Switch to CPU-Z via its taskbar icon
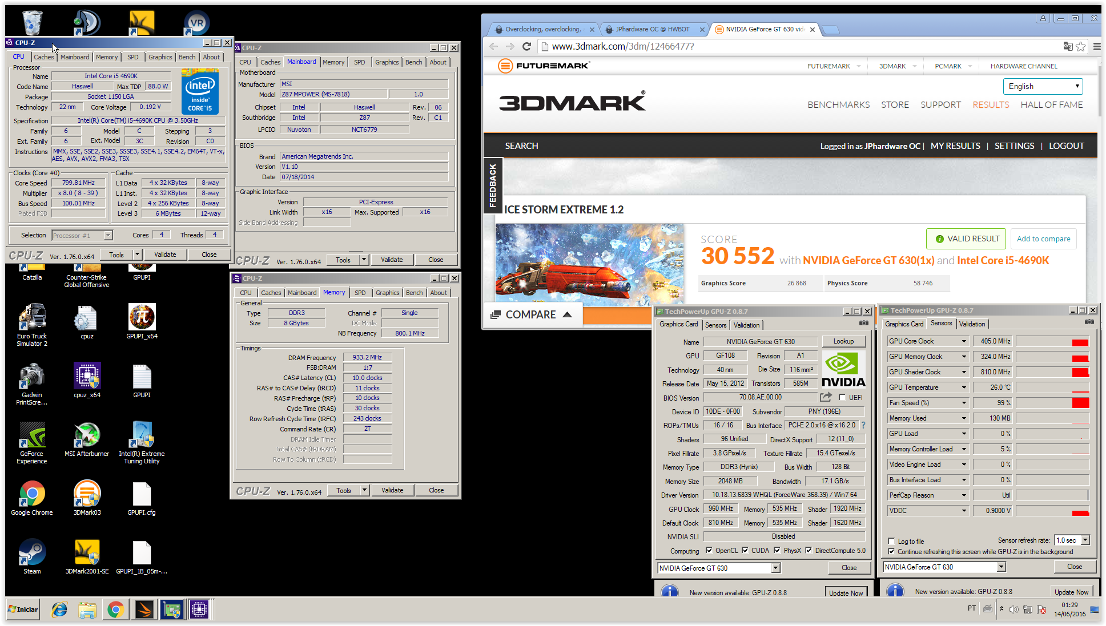The height and width of the screenshot is (626, 1106). (x=199, y=610)
